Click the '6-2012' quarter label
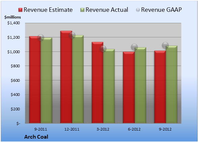 click(134, 129)
